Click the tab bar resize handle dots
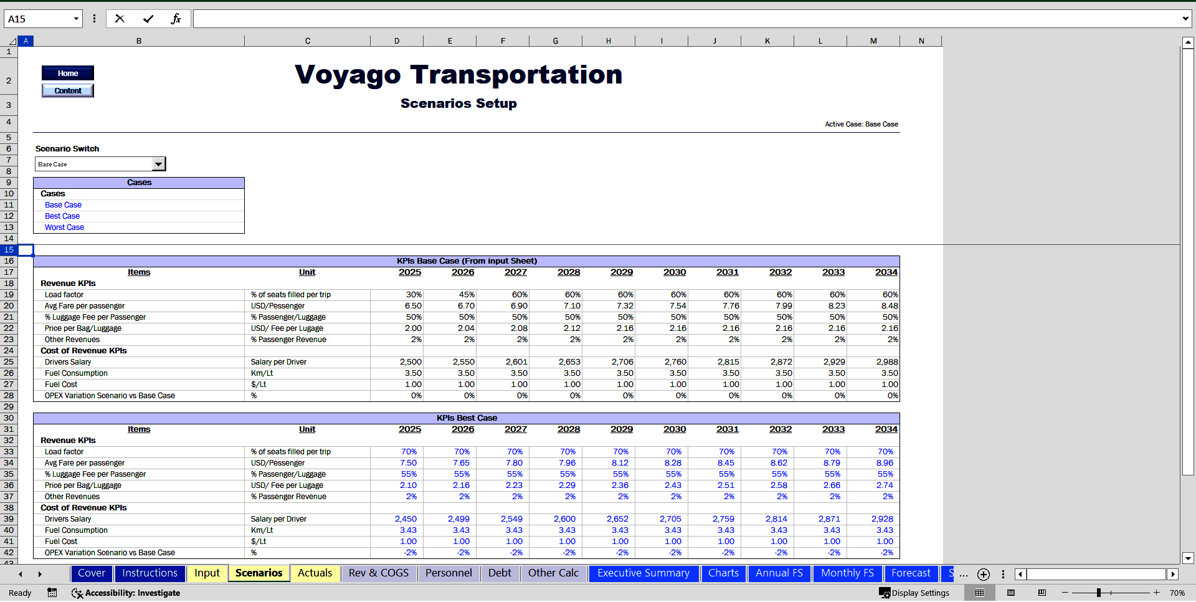 pos(1003,574)
